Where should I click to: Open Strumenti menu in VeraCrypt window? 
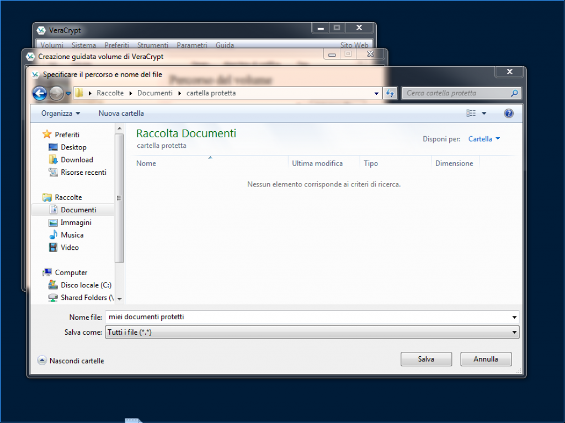tap(152, 45)
